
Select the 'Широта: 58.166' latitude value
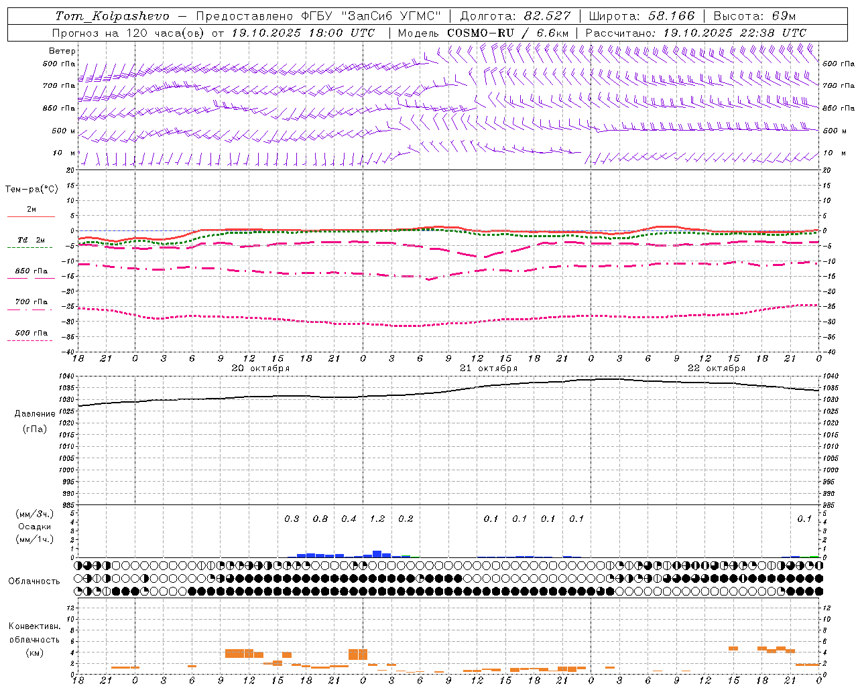pos(642,16)
